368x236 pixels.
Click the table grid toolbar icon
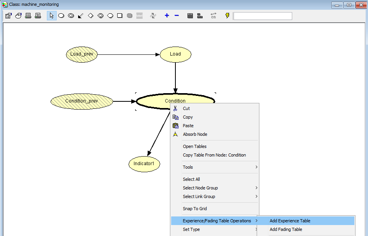pyautogui.click(x=190, y=16)
